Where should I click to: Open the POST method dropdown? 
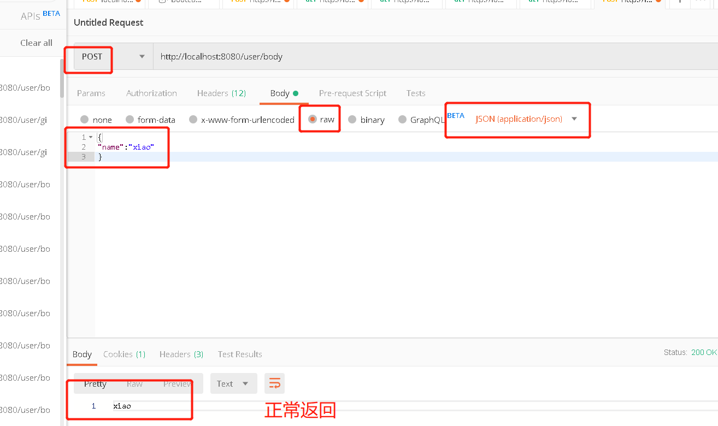[x=142, y=56]
